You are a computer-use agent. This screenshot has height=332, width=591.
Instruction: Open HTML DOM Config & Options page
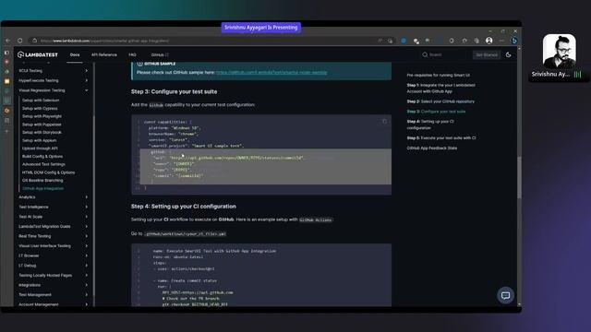(x=48, y=172)
